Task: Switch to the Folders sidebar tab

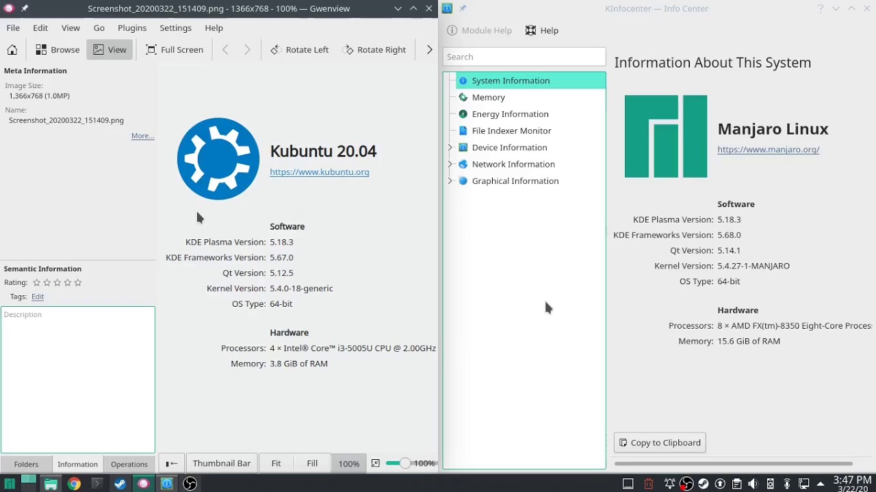Action: (26, 464)
